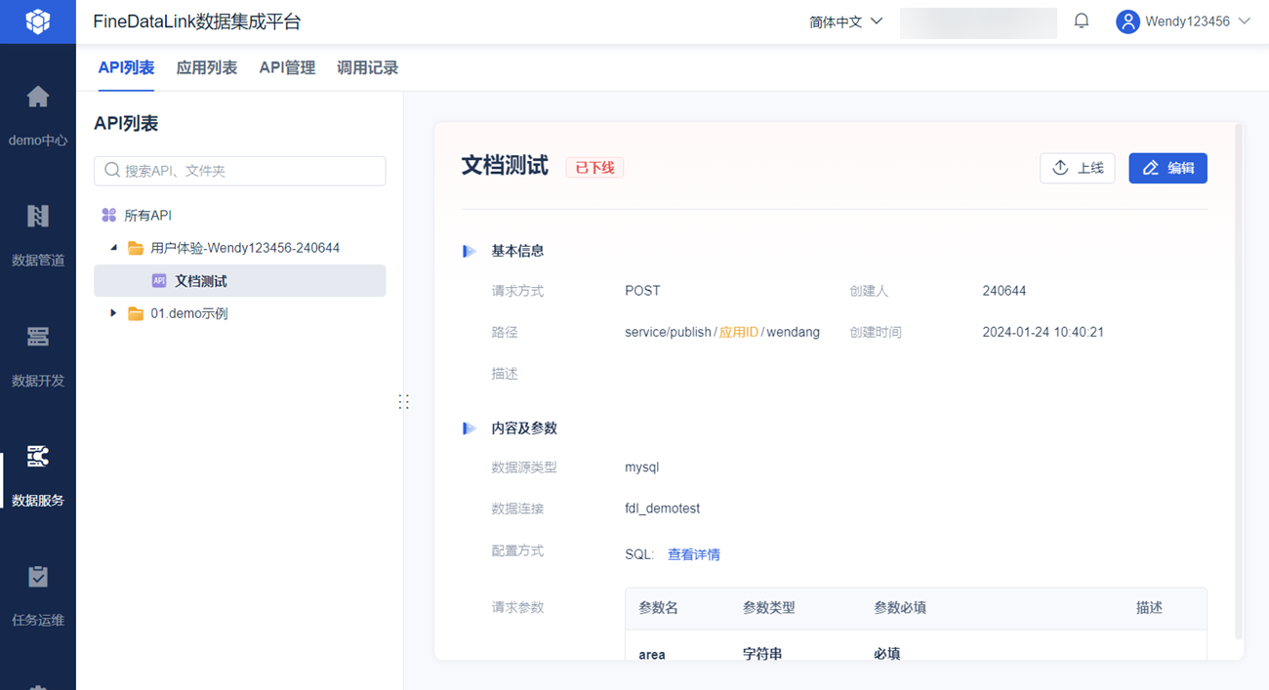This screenshot has height=690, width=1269.
Task: Click the creation time 2024-01-24 10:40:21
Action: [1044, 332]
